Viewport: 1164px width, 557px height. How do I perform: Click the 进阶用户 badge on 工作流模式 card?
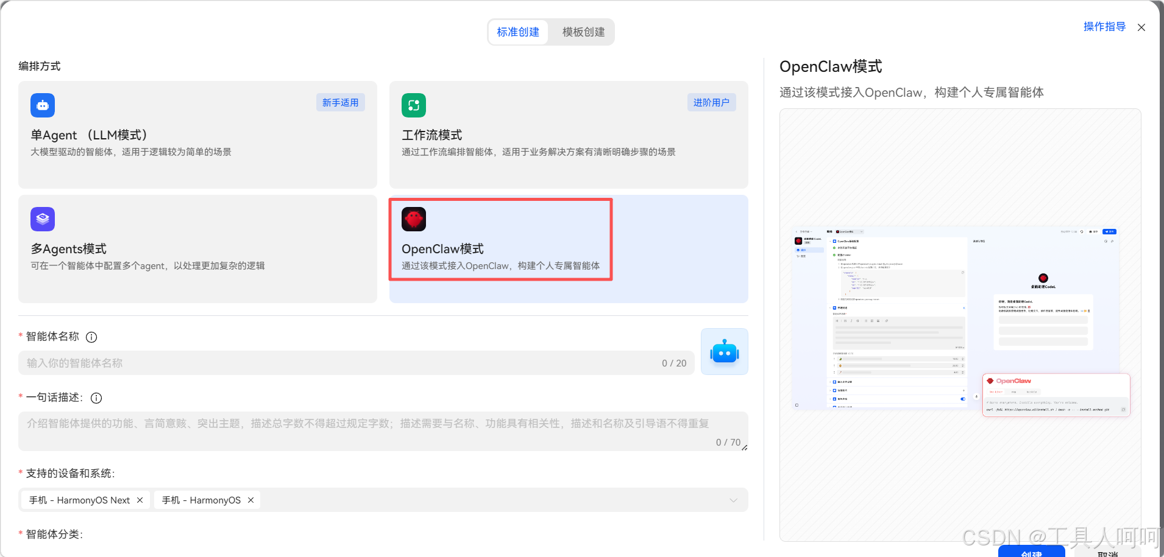[711, 102]
